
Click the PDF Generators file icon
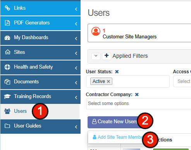pos(7,23)
